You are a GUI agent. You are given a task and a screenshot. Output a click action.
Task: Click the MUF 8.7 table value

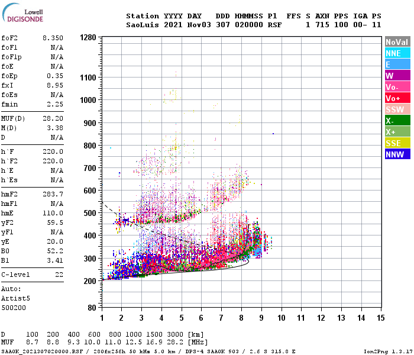pyautogui.click(x=32, y=343)
